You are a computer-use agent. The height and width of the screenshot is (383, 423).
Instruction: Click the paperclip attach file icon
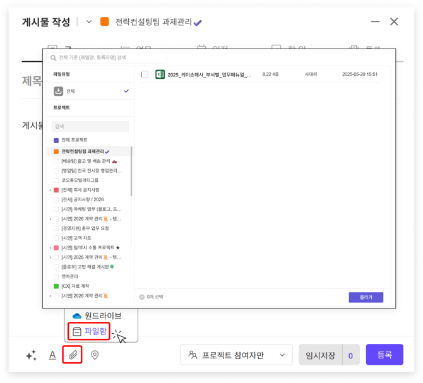[x=73, y=355]
